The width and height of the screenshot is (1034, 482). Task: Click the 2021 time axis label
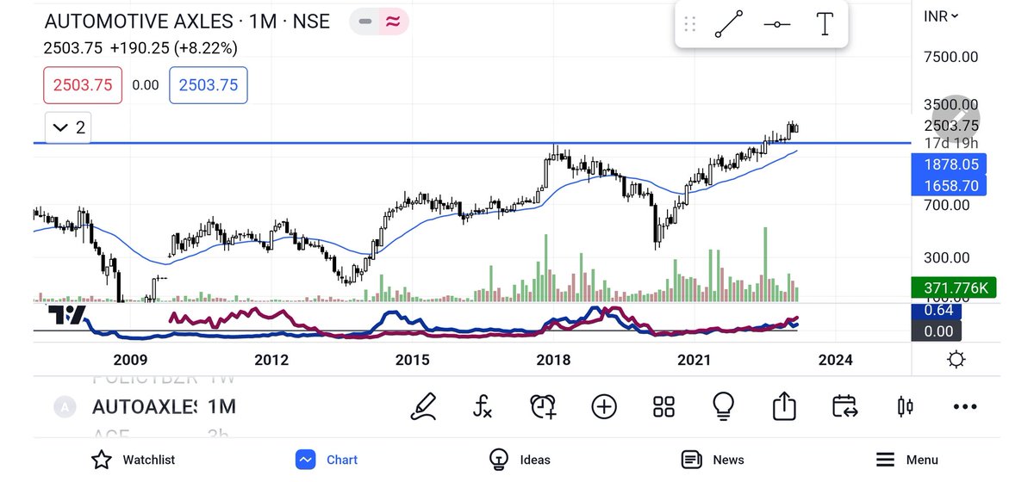[695, 360]
